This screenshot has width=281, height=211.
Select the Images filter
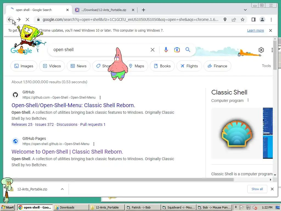pyautogui.click(x=24, y=66)
